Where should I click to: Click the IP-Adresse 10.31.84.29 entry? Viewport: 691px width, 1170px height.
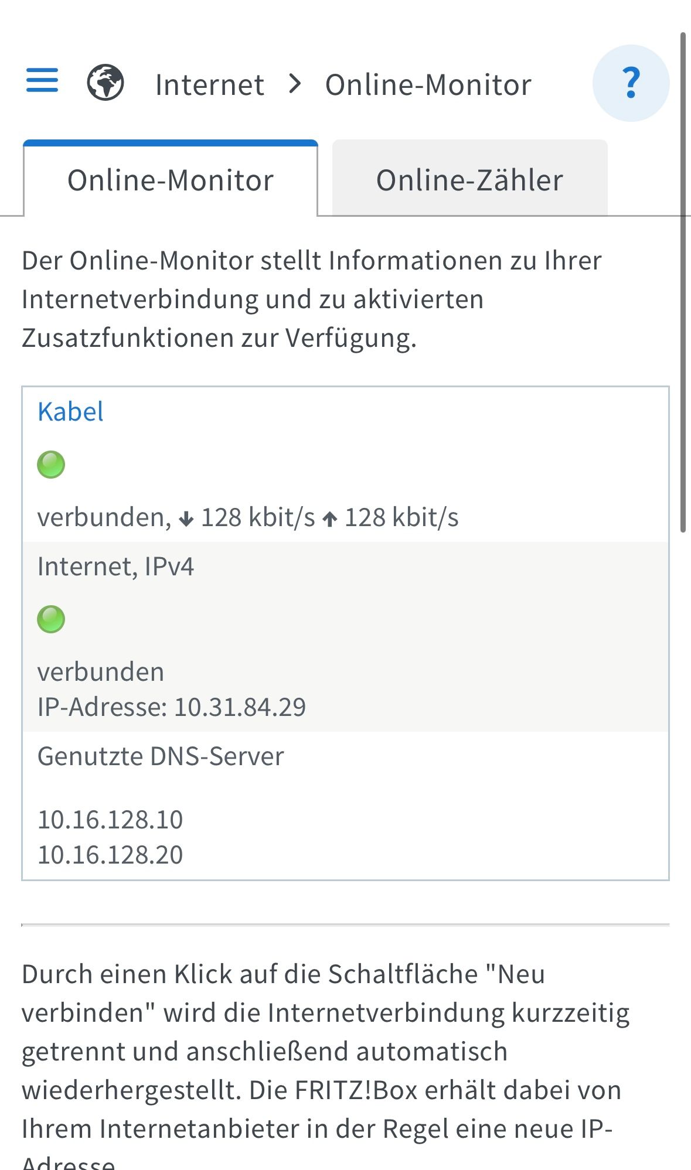(172, 707)
